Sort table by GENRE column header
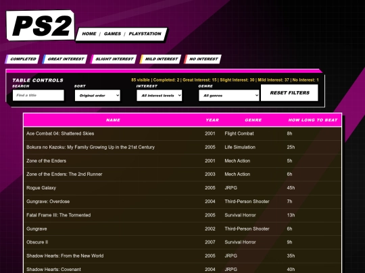Image resolution: width=365 pixels, height=273 pixels. click(253, 120)
